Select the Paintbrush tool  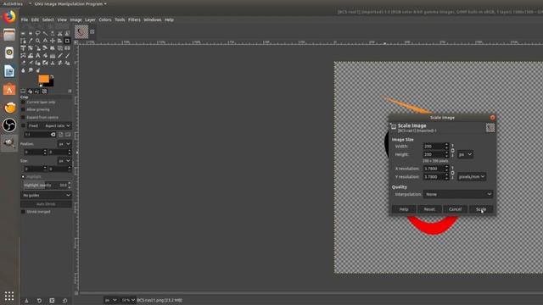coord(67,55)
